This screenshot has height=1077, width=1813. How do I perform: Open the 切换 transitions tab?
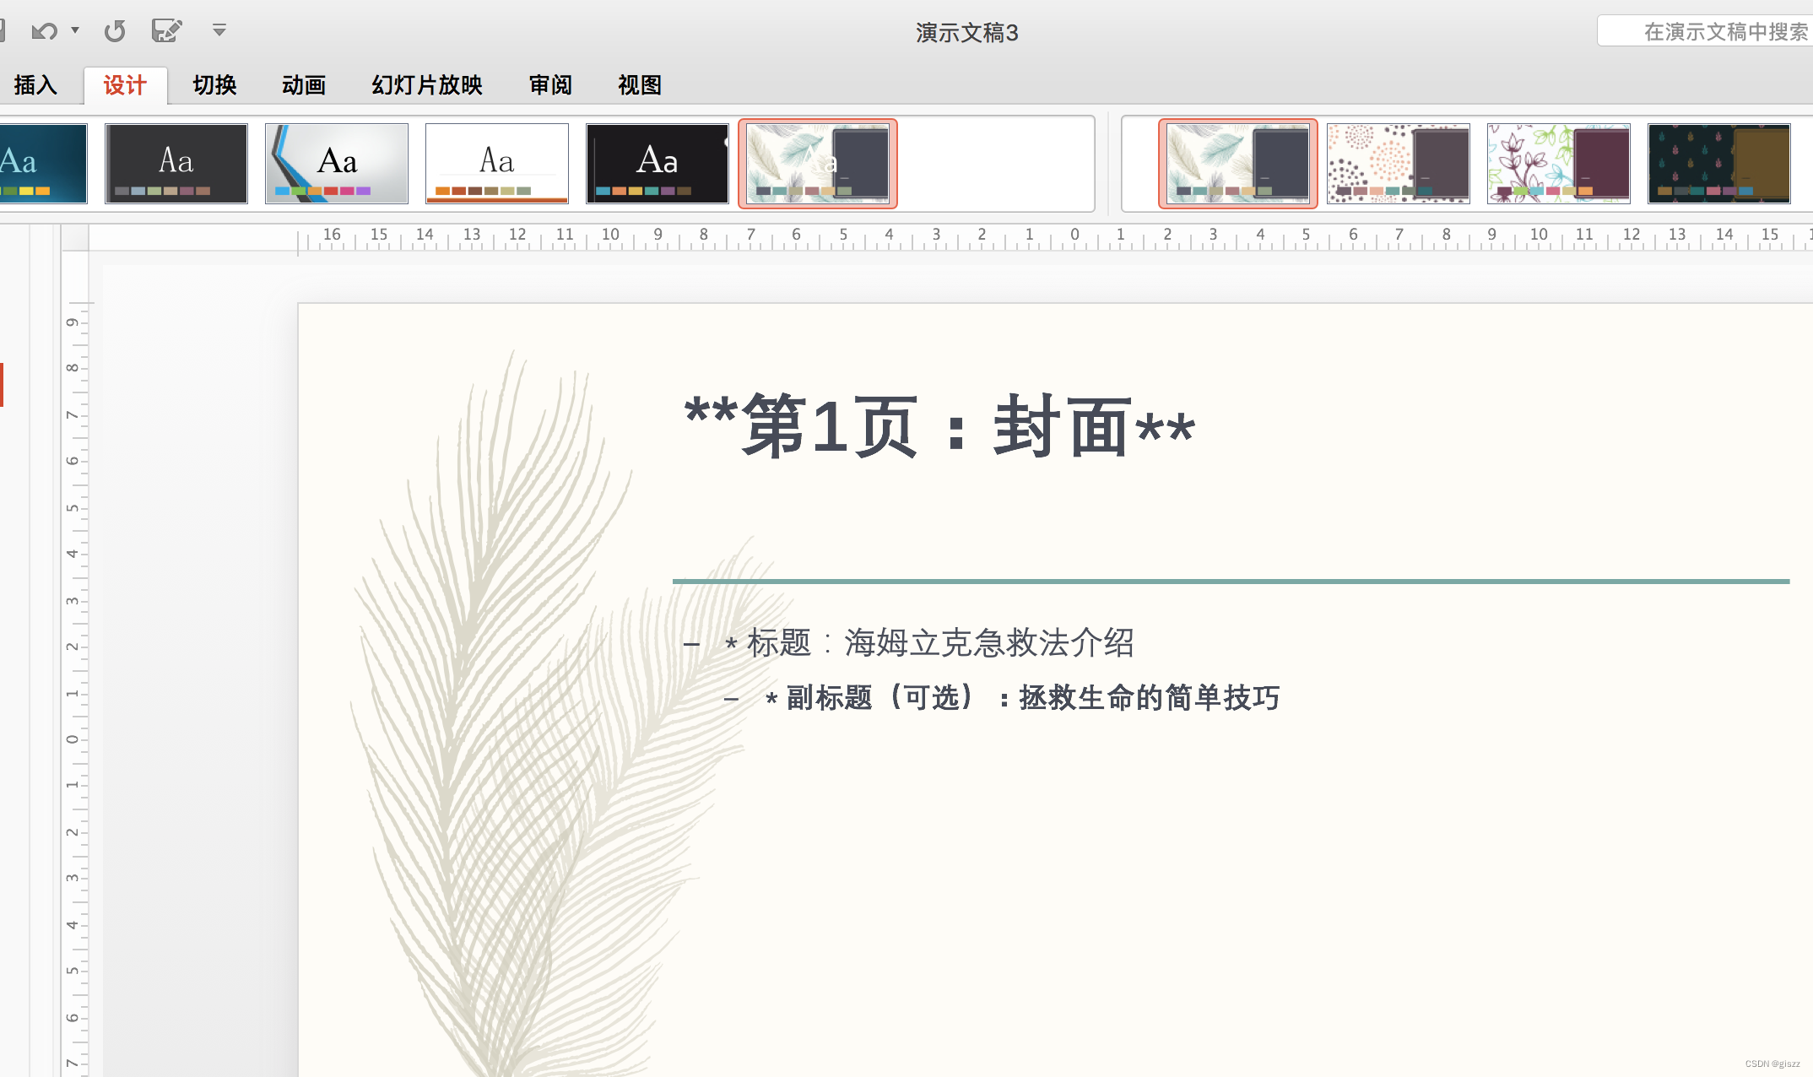point(214,85)
